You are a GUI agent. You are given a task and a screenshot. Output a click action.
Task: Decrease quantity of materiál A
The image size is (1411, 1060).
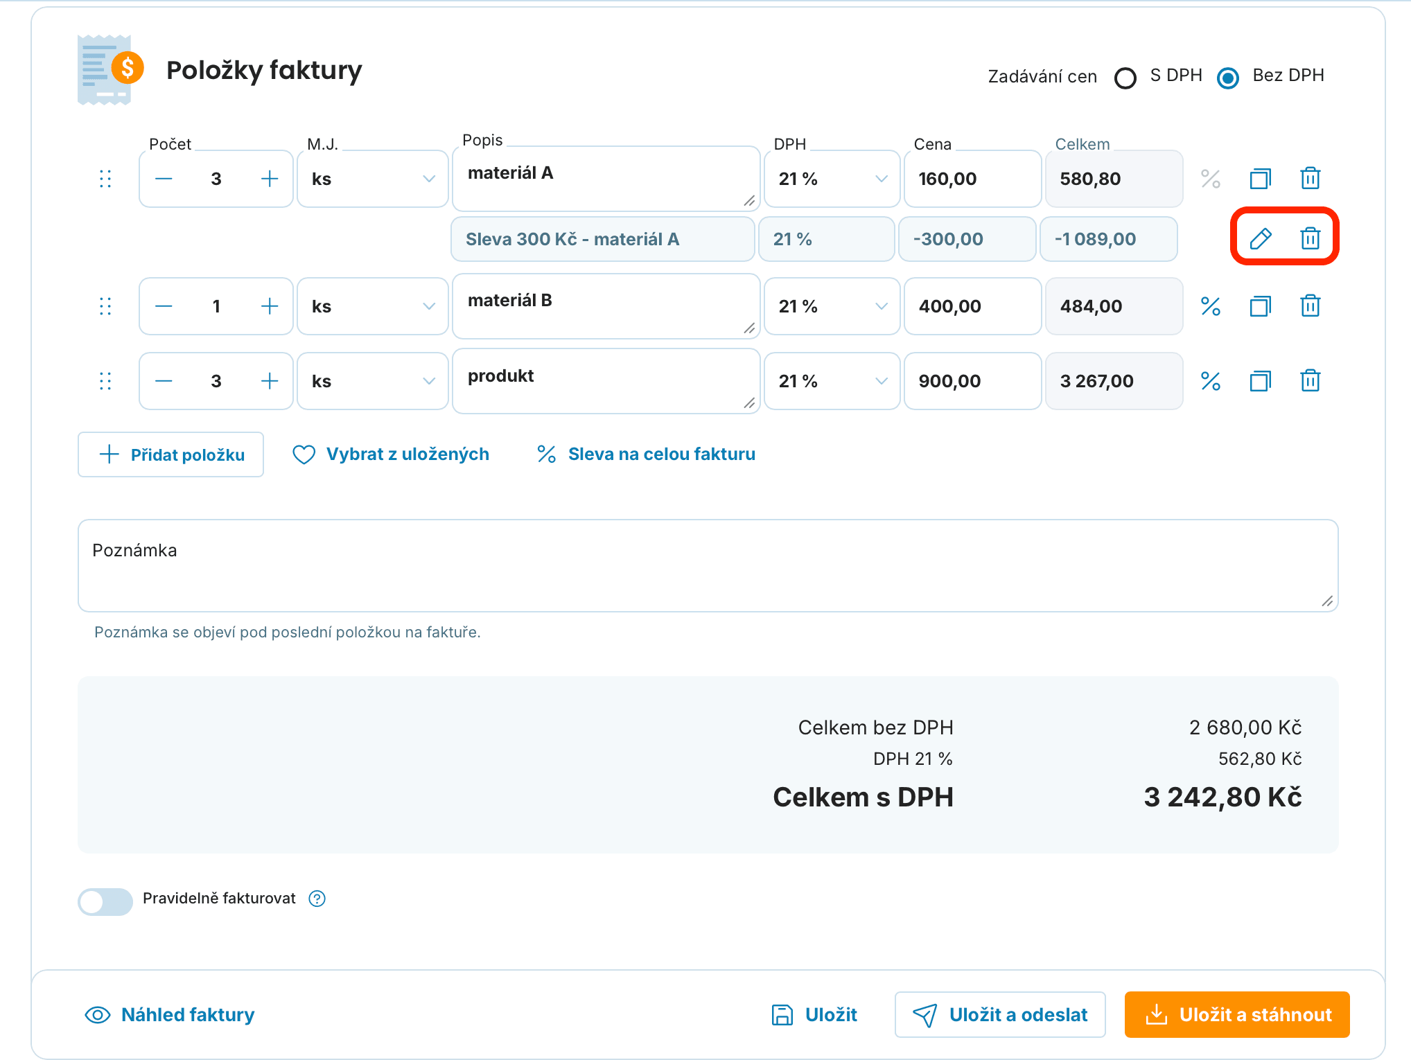164,179
